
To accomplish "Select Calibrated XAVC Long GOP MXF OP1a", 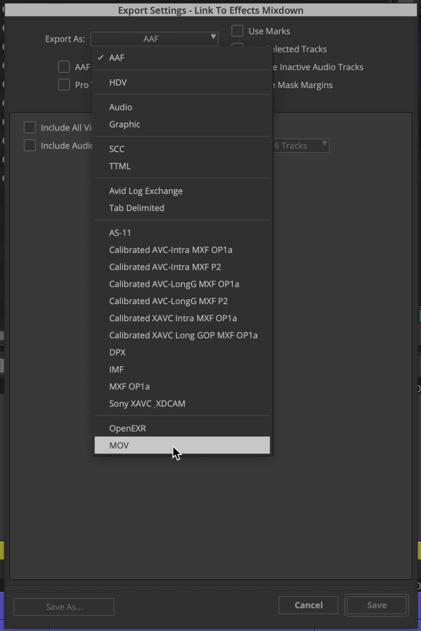I will tap(182, 335).
